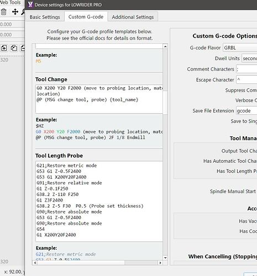Click the template list scroll-down arrow
Screen dimensions: 257x276
point(165,258)
